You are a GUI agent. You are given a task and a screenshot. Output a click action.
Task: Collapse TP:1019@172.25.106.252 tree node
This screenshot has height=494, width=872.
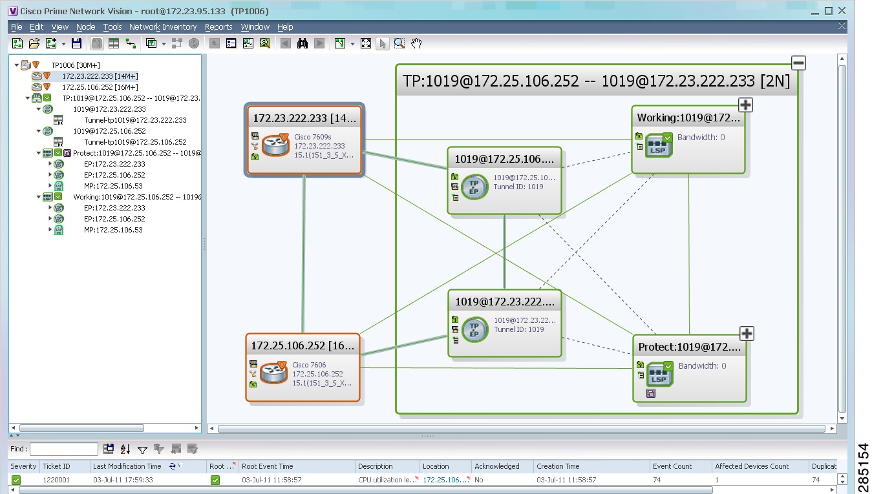pyautogui.click(x=28, y=98)
